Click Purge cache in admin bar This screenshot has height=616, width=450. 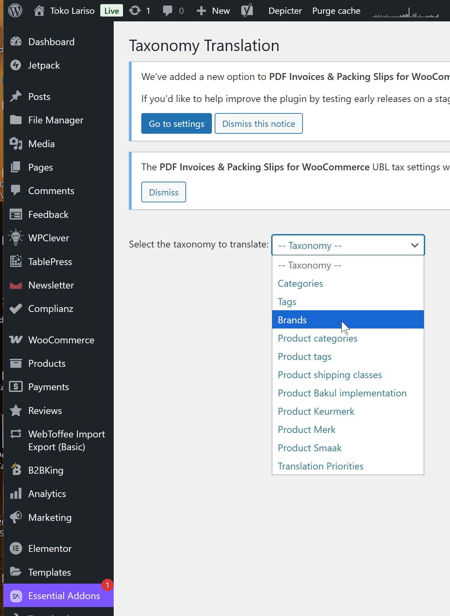point(336,11)
